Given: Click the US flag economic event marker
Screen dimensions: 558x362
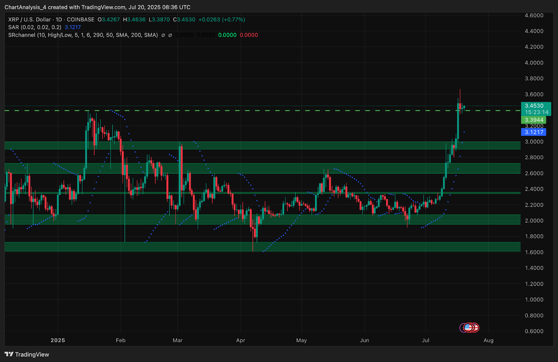Looking at the screenshot, I should pyautogui.click(x=469, y=328).
